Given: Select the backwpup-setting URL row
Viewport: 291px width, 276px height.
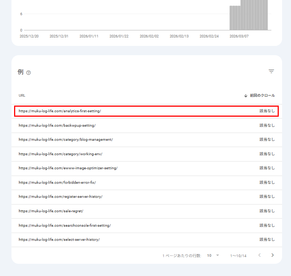Looking at the screenshot, I should pyautogui.click(x=57, y=126).
